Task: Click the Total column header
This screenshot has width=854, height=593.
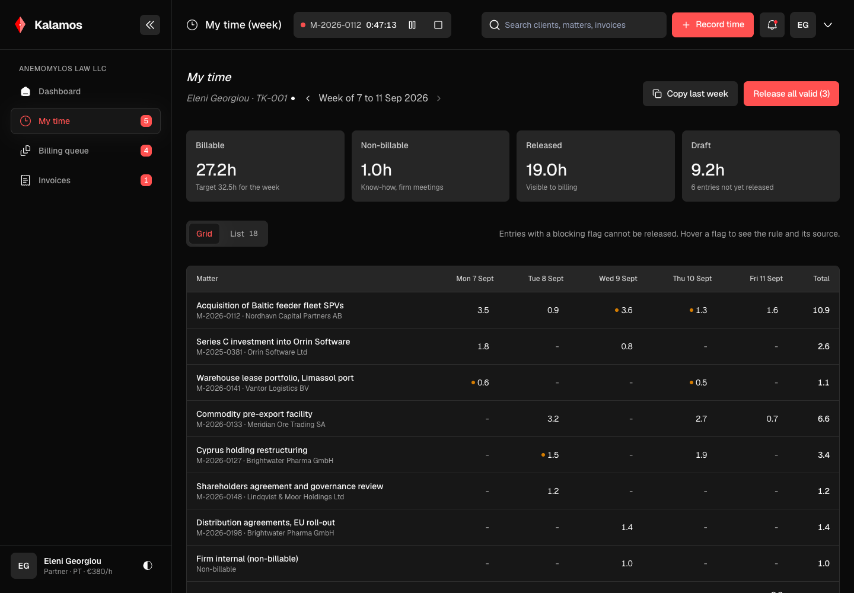Action: 821,279
